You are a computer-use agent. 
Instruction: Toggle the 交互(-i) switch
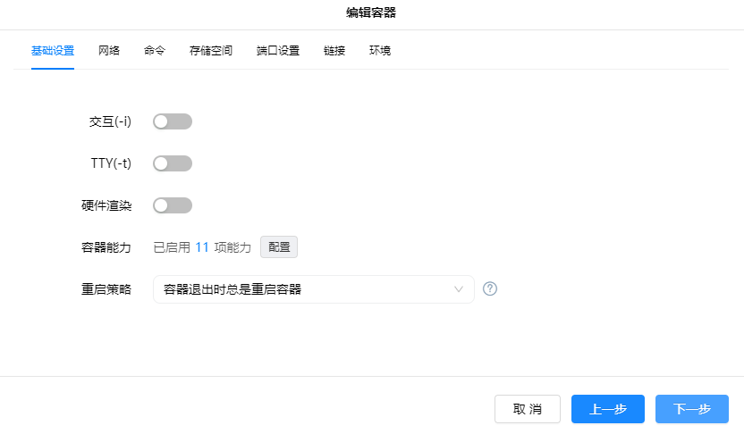[x=173, y=121]
